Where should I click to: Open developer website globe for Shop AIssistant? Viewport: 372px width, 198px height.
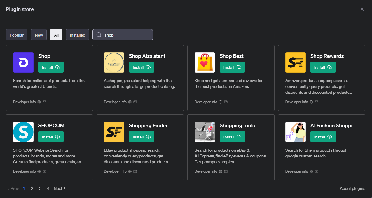(x=130, y=102)
